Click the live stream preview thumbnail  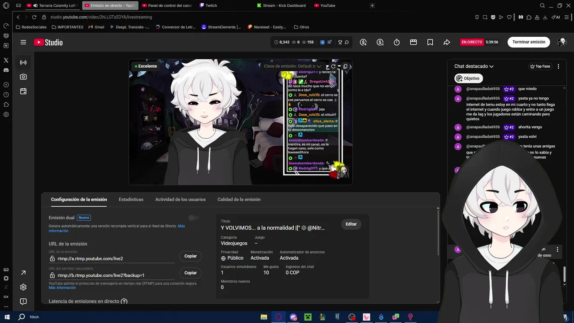[240, 122]
